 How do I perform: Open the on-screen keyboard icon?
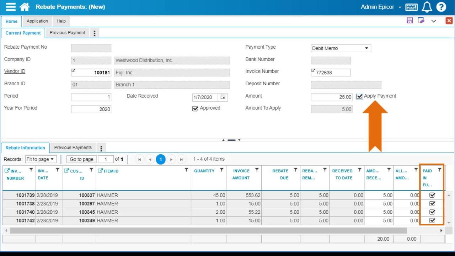pos(412,7)
